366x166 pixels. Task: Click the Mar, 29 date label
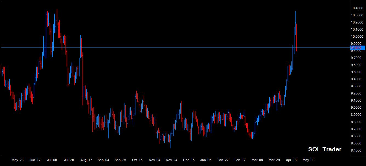tap(274, 160)
